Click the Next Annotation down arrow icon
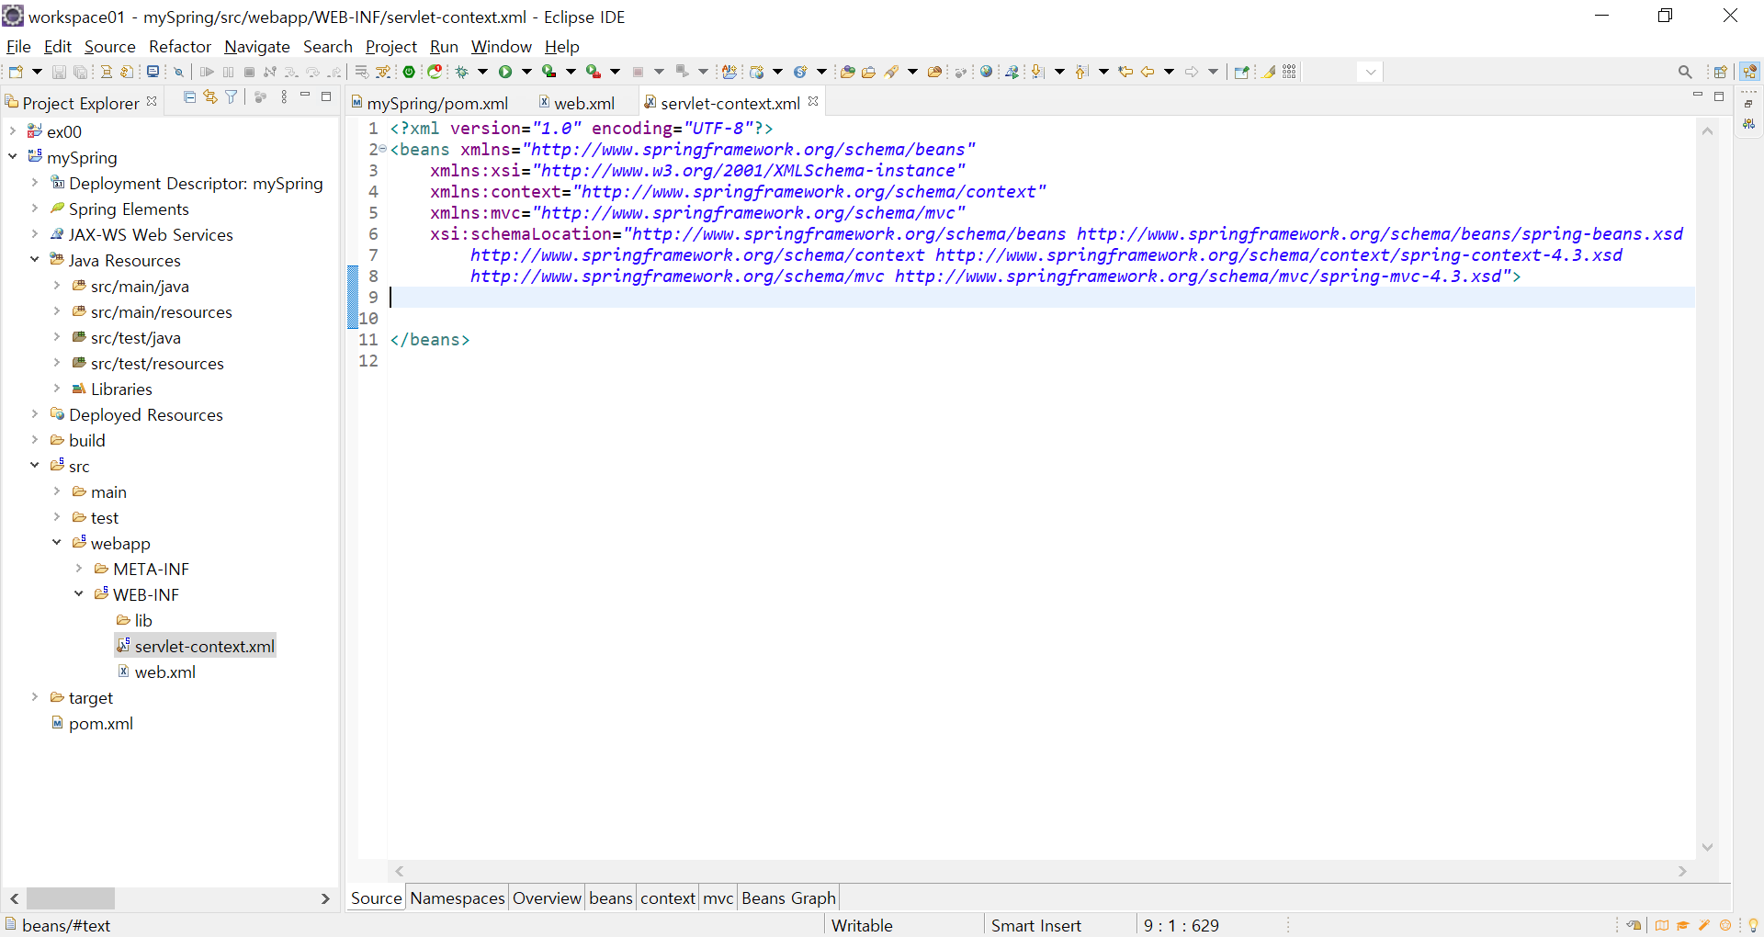 pos(1038,72)
